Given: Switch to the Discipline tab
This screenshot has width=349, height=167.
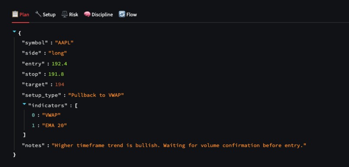Looking at the screenshot, I should 98,15.
